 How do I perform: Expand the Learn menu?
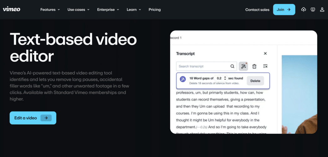point(134,9)
